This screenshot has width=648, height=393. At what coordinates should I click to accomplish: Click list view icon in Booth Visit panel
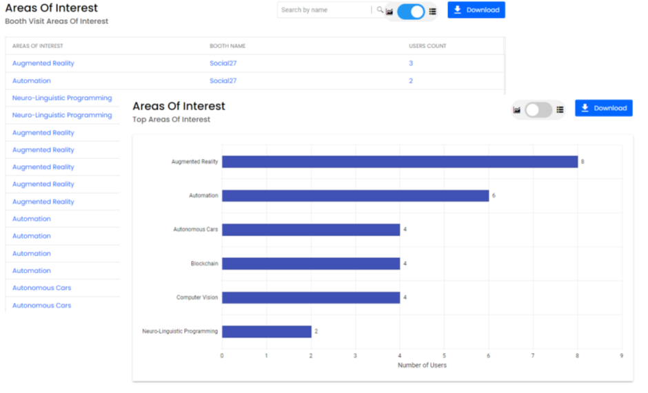[432, 12]
